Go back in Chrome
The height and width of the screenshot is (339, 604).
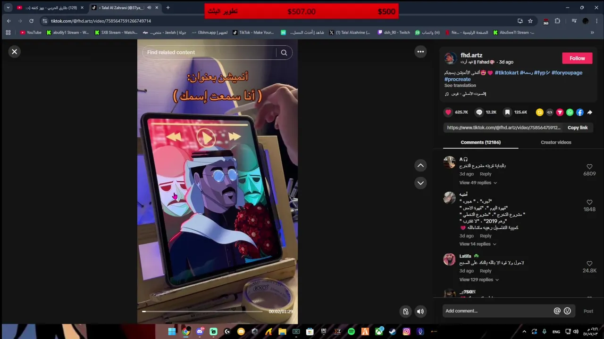tap(8, 21)
